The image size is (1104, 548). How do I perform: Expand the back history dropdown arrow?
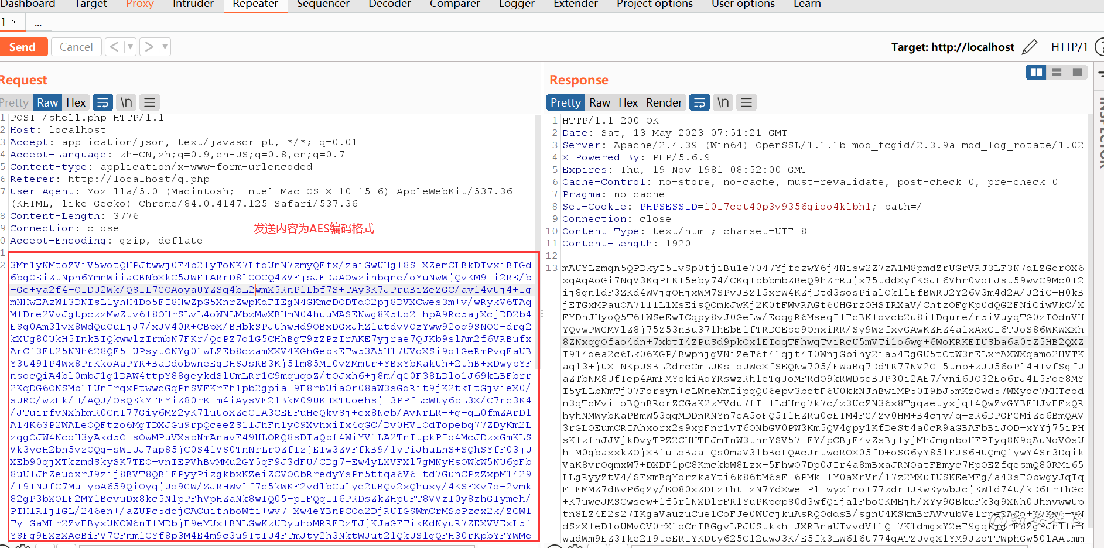click(x=130, y=47)
